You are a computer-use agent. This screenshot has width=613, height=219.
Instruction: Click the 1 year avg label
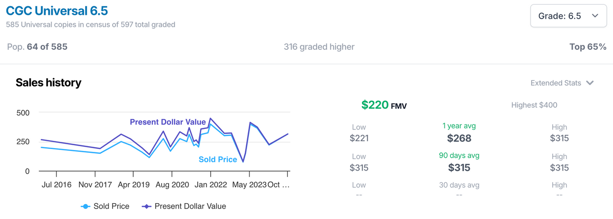click(x=459, y=126)
